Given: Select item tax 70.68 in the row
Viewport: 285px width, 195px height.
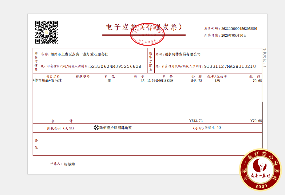Looking at the screenshot, I should 257,81.
